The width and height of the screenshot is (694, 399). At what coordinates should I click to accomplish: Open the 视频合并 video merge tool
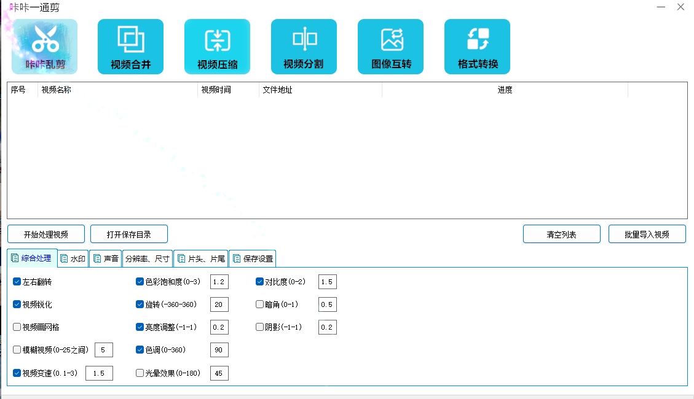tap(130, 47)
